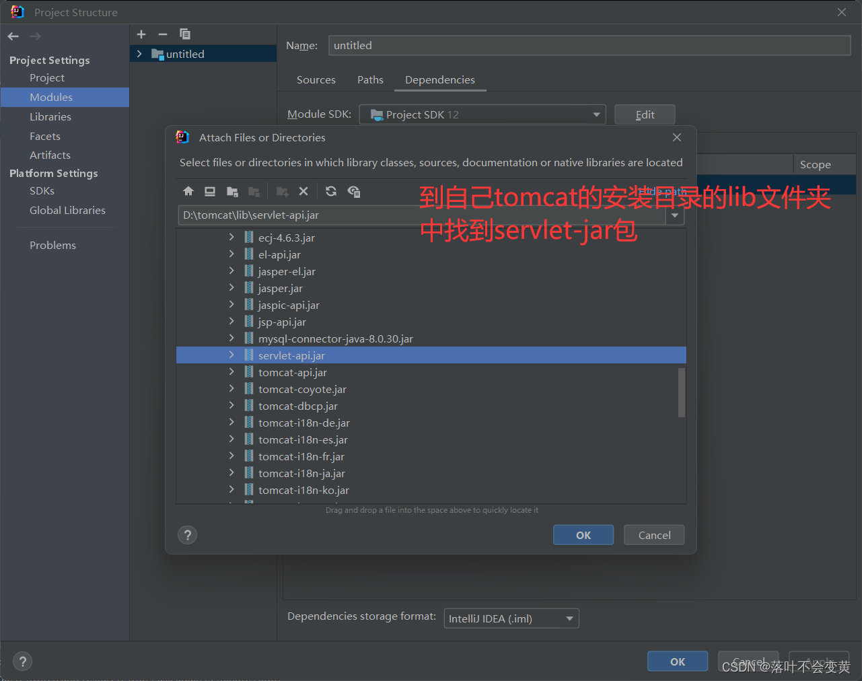Click Cancel in Attach Files dialog

pos(654,535)
